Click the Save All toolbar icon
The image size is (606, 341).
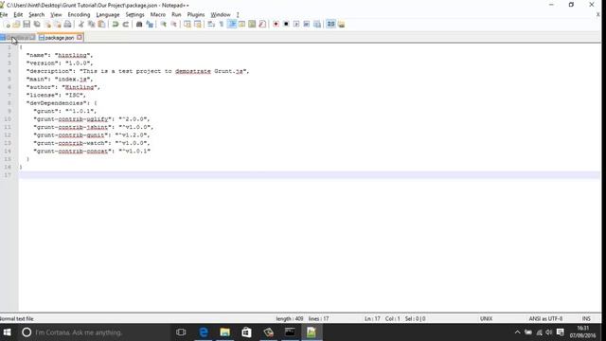[37, 25]
